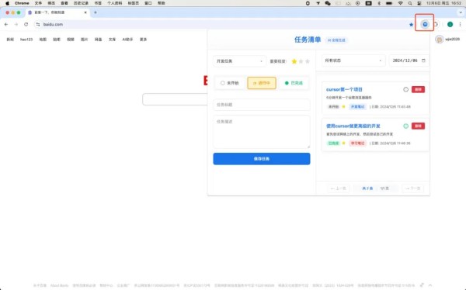Set importance to two stars

301,61
